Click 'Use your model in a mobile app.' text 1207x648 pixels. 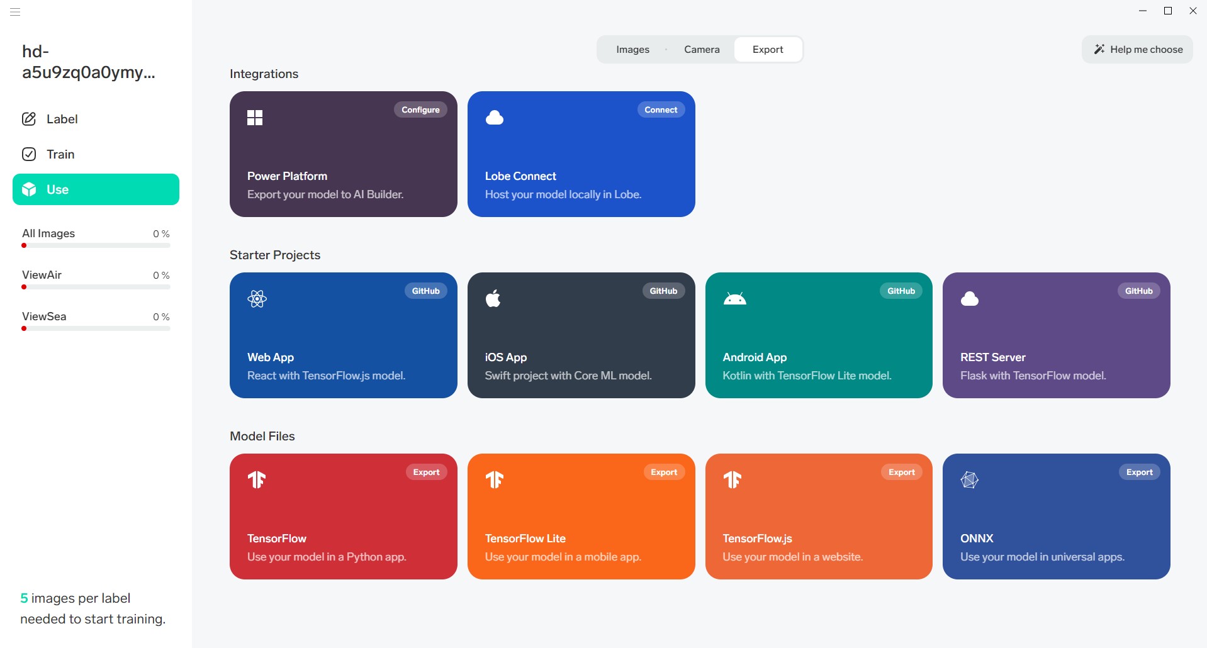pos(563,557)
